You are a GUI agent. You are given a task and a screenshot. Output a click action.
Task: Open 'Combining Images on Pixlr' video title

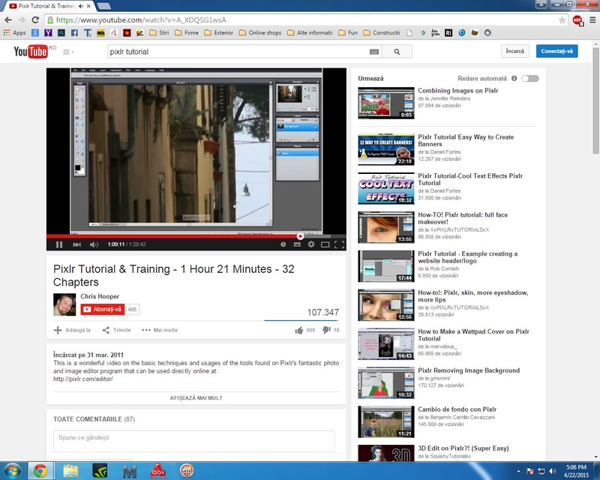click(x=458, y=91)
